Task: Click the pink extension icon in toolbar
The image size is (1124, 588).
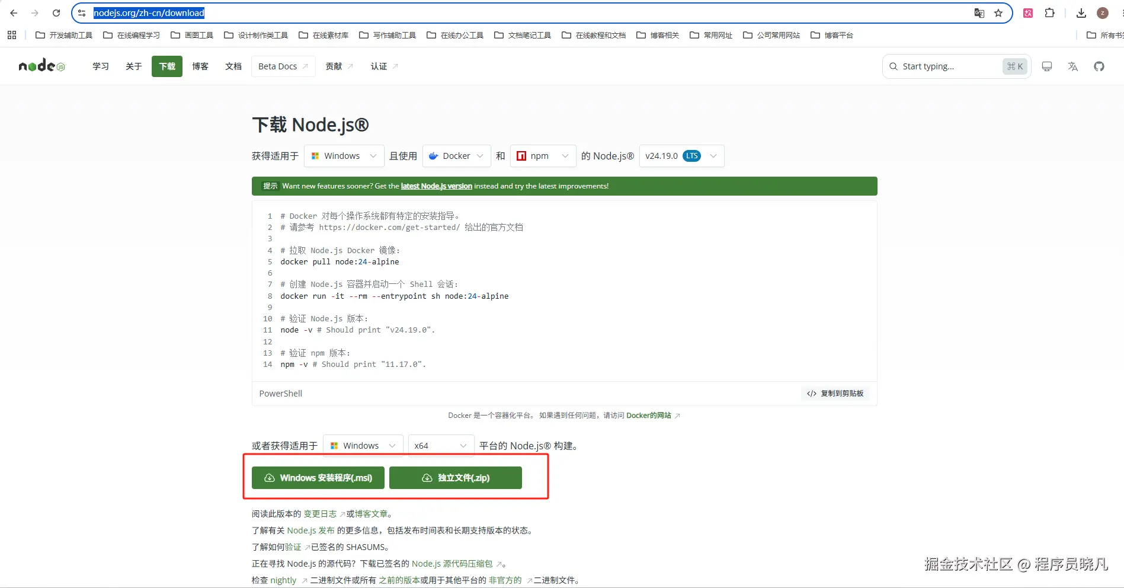Action: click(1028, 13)
